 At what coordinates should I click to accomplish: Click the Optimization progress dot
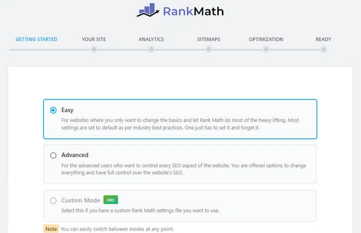[x=266, y=49]
